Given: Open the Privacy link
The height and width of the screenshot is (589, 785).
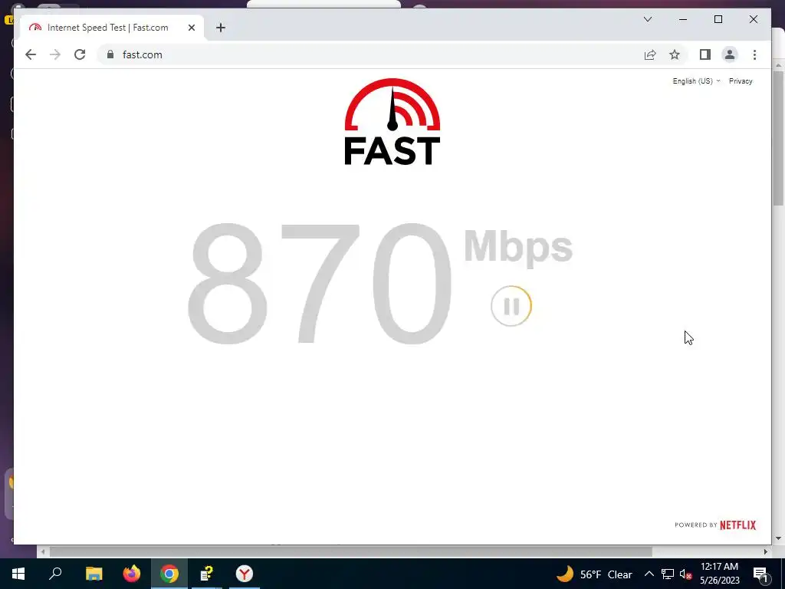Looking at the screenshot, I should point(741,81).
